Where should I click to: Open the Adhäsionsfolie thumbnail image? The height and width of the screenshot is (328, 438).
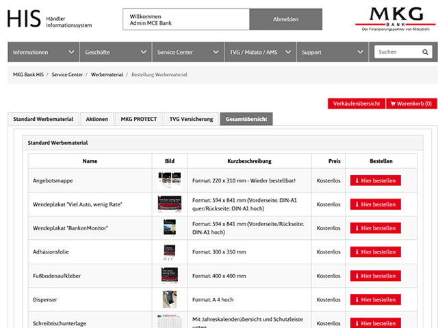click(170, 252)
